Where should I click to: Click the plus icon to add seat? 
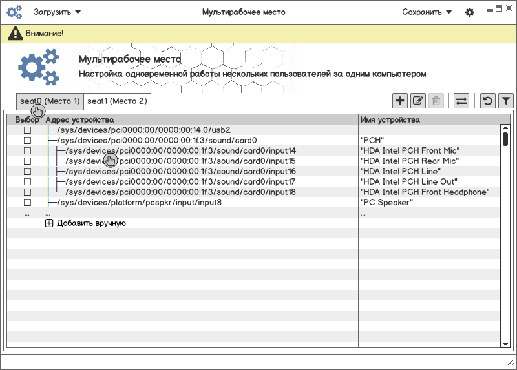[x=400, y=101]
